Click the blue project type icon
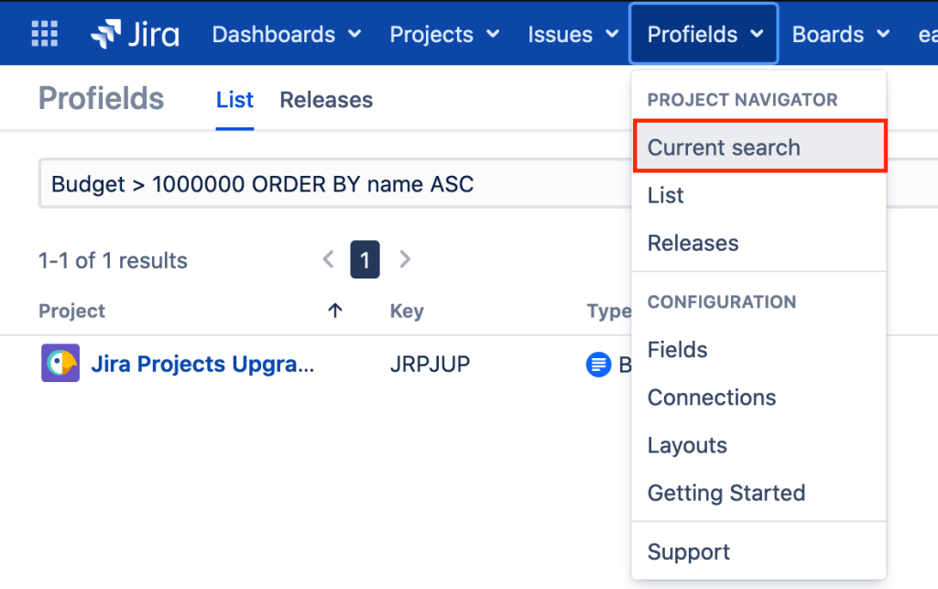The width and height of the screenshot is (938, 589). pyautogui.click(x=598, y=365)
